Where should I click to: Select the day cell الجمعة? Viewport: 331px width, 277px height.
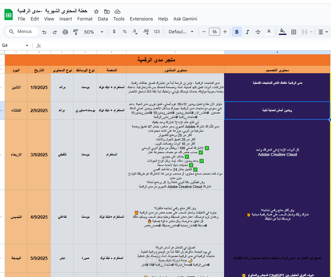pyautogui.click(x=16, y=258)
